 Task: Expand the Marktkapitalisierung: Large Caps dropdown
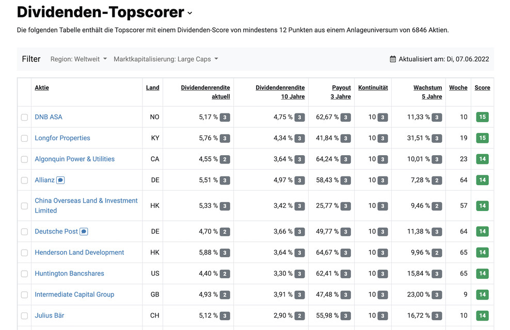166,59
